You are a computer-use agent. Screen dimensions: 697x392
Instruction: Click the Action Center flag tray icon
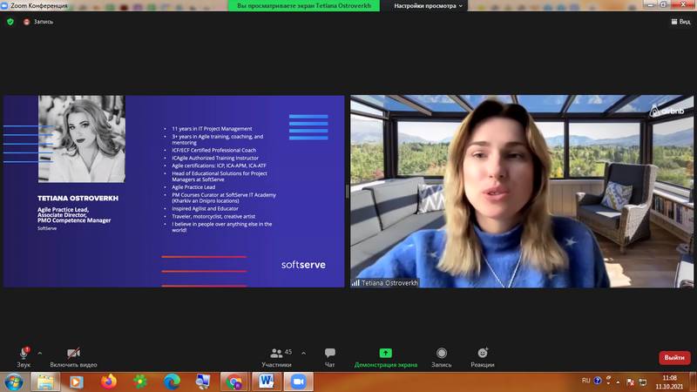630,382
